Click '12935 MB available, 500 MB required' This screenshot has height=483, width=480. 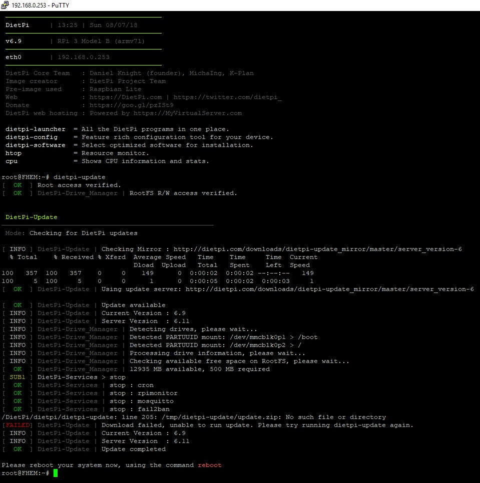200,369
